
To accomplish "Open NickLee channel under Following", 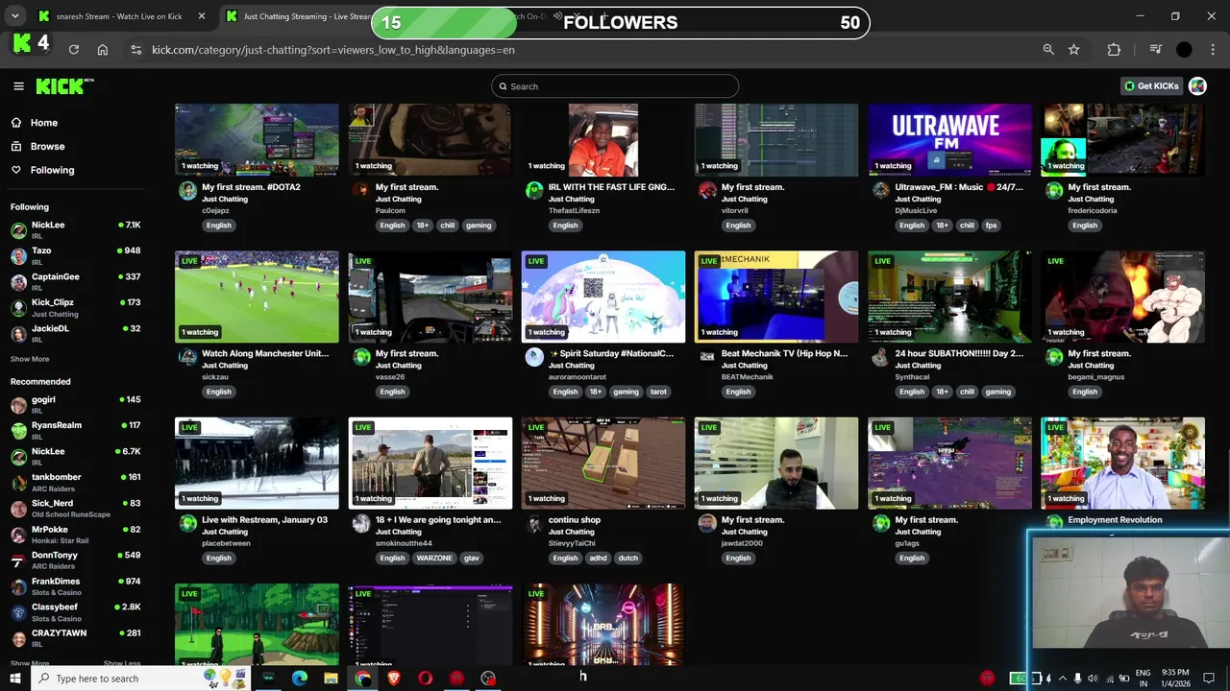I will (75, 229).
